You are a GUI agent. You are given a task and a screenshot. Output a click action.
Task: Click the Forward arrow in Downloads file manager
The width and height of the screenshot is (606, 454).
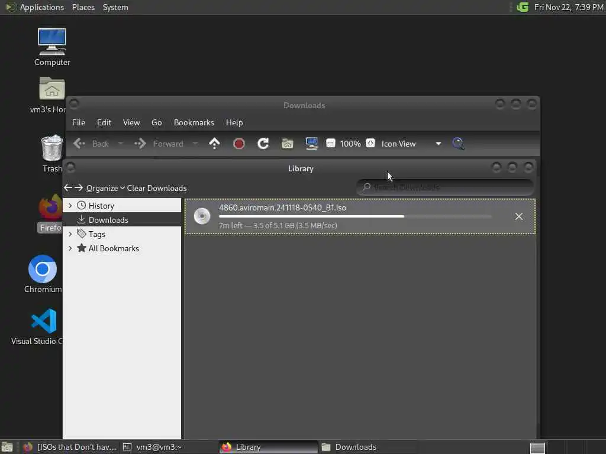140,144
